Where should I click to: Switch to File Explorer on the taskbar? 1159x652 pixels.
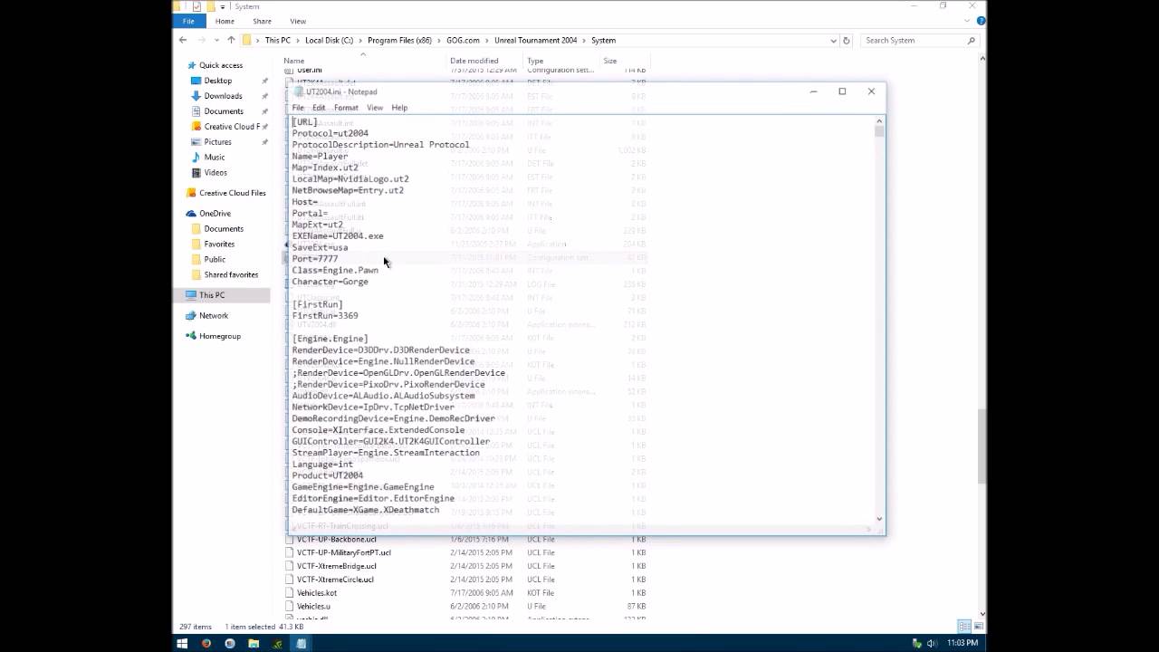click(x=254, y=643)
